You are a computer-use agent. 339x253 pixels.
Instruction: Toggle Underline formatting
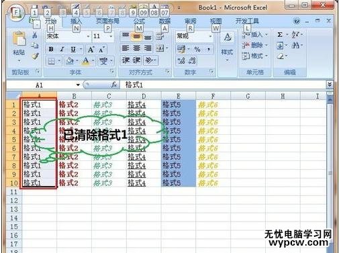(73, 49)
